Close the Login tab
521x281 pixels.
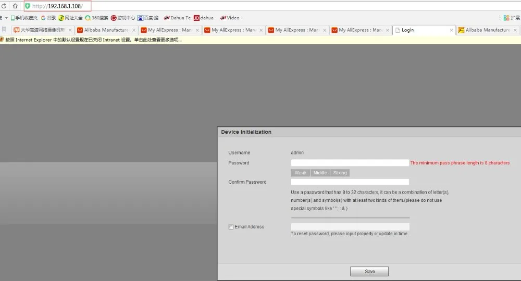(x=451, y=30)
